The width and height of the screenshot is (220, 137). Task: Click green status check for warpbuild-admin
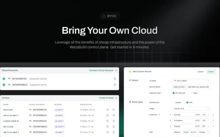click(x=4, y=85)
